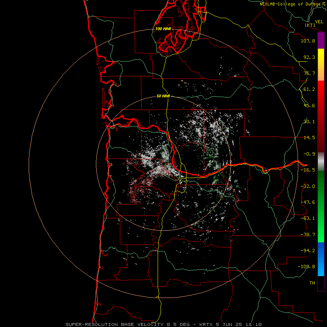Click the "SUPER-RESOLUTION BASE VELOCITY" caption

coord(114,324)
